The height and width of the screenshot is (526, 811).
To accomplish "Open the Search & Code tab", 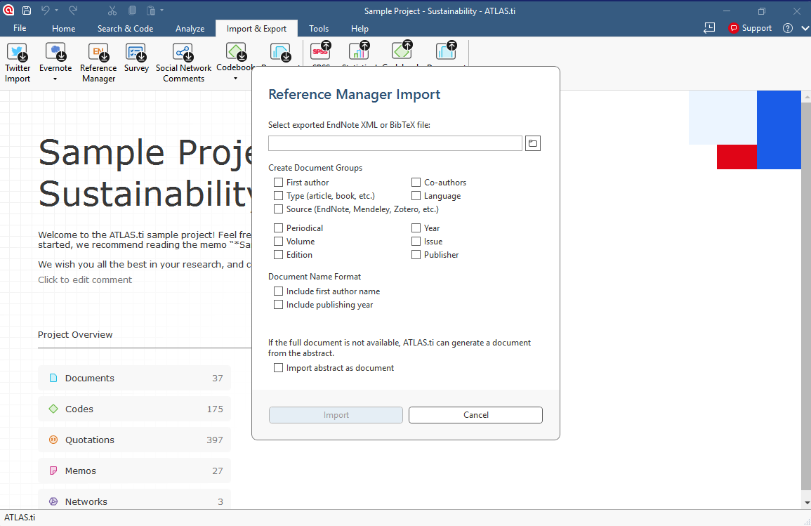I will [125, 29].
